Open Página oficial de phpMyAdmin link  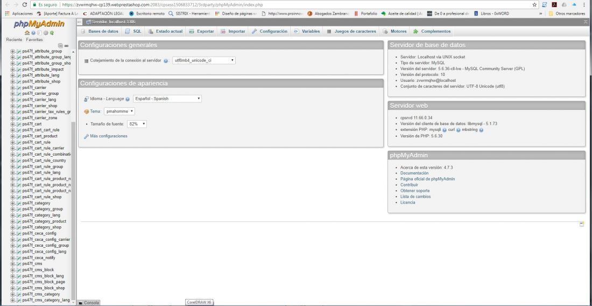(427, 179)
